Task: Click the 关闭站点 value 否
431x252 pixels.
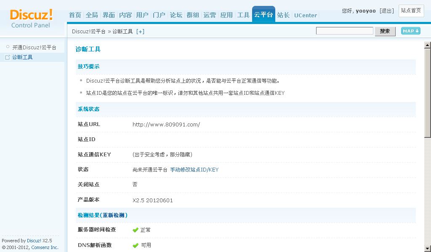Action: [135, 184]
